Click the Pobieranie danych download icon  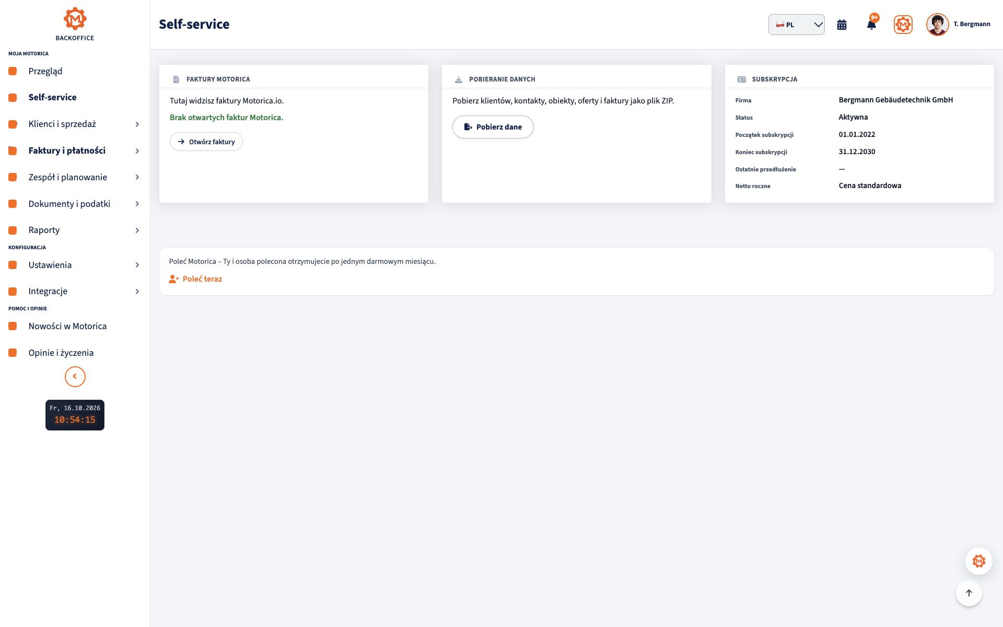(459, 79)
